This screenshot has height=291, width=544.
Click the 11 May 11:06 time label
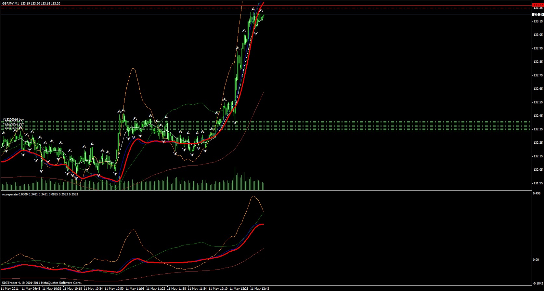[x=135, y=289]
